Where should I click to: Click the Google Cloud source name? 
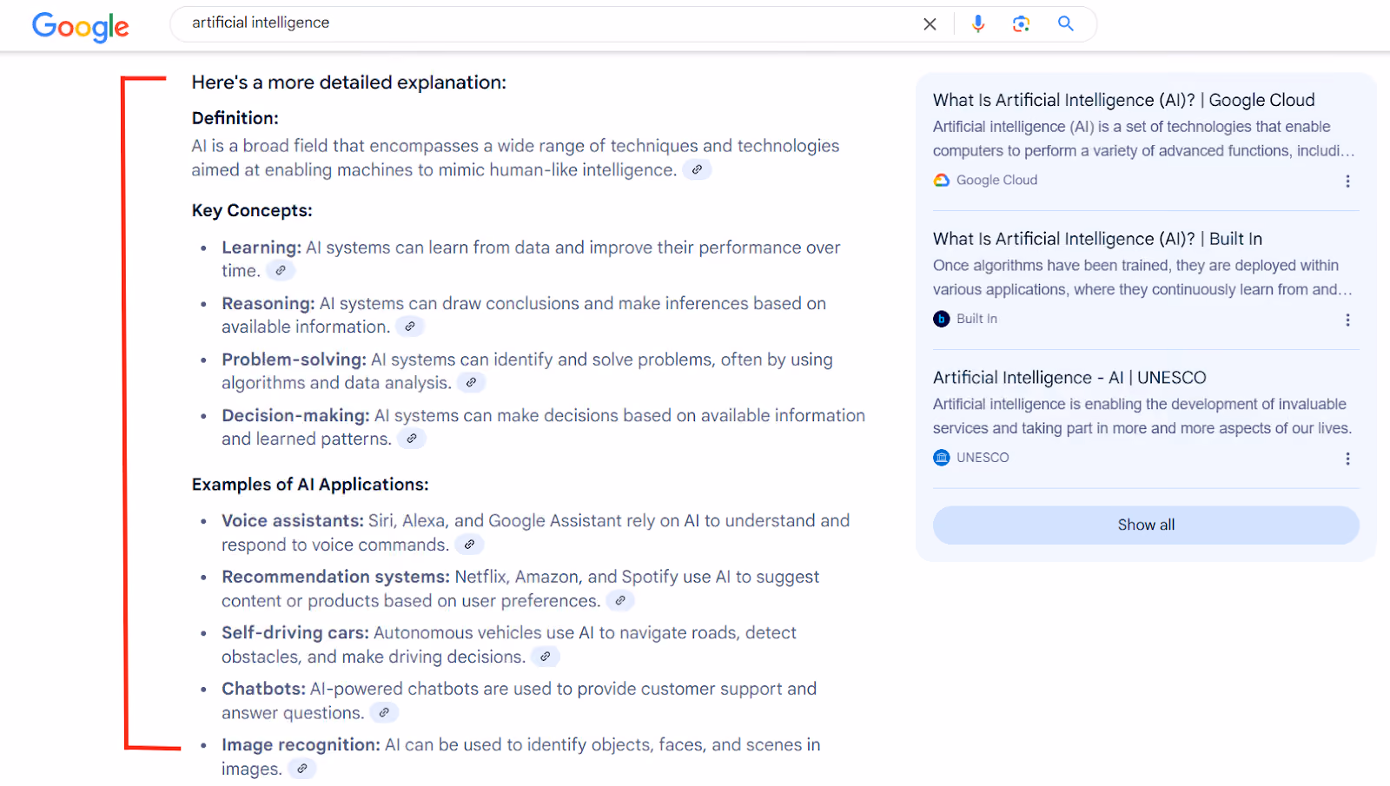(x=996, y=180)
